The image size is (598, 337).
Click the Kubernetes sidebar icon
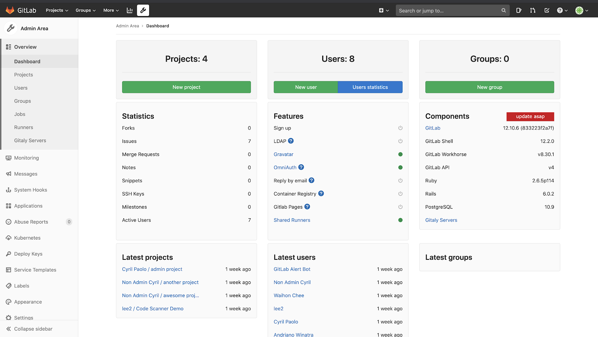pyautogui.click(x=9, y=238)
